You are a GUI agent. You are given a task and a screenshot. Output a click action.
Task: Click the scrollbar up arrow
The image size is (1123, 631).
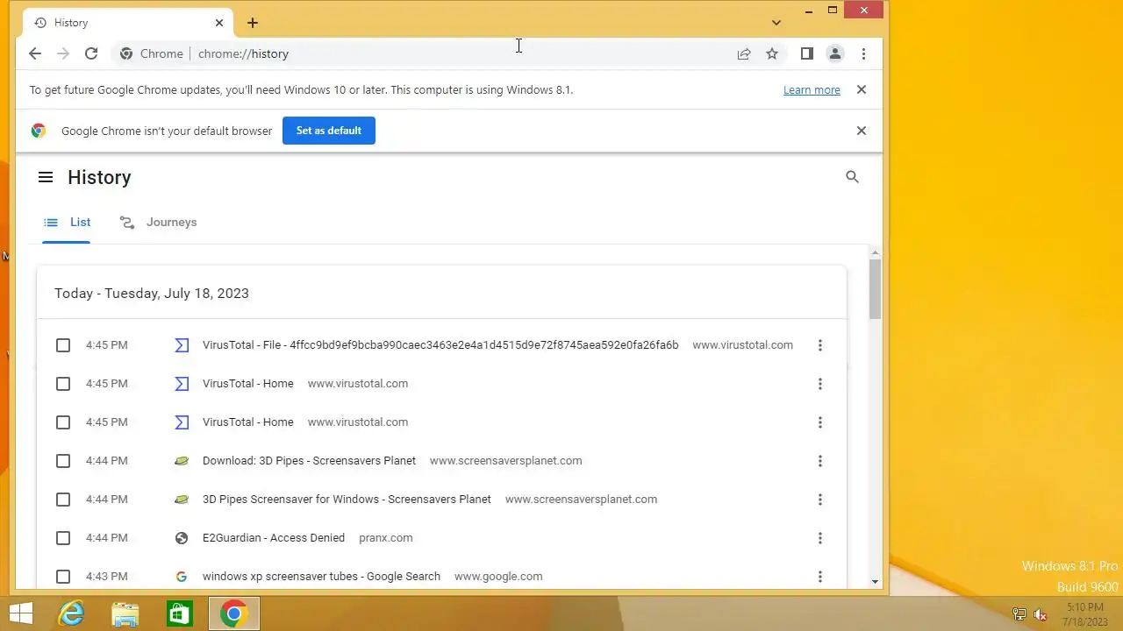876,252
